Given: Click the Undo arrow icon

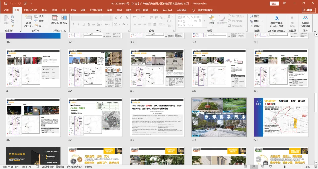Looking at the screenshot, I should pos(11,4).
